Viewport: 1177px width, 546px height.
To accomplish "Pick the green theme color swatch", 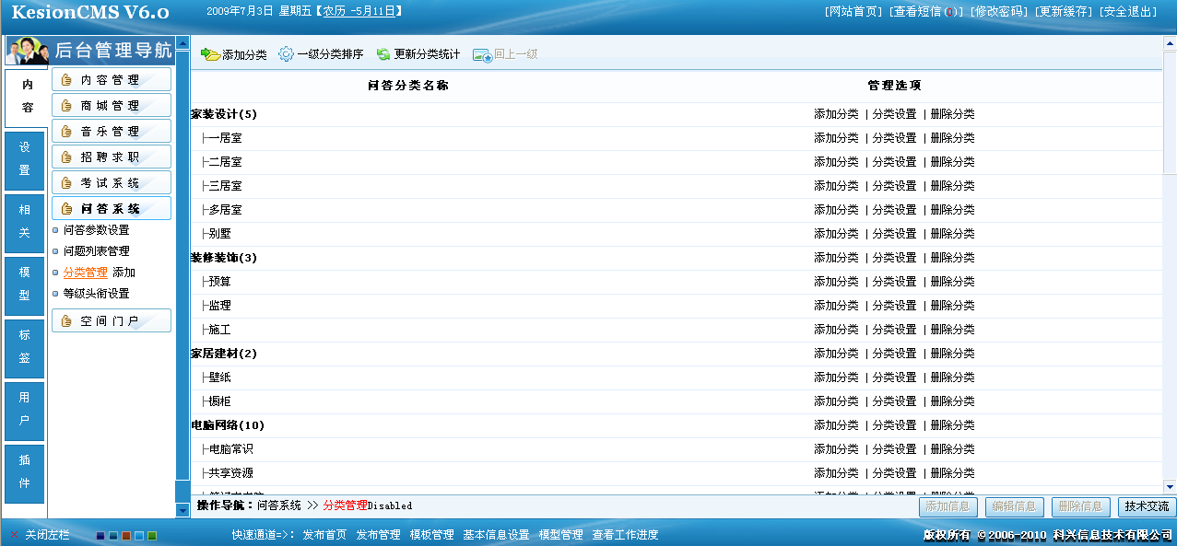I will (x=152, y=536).
